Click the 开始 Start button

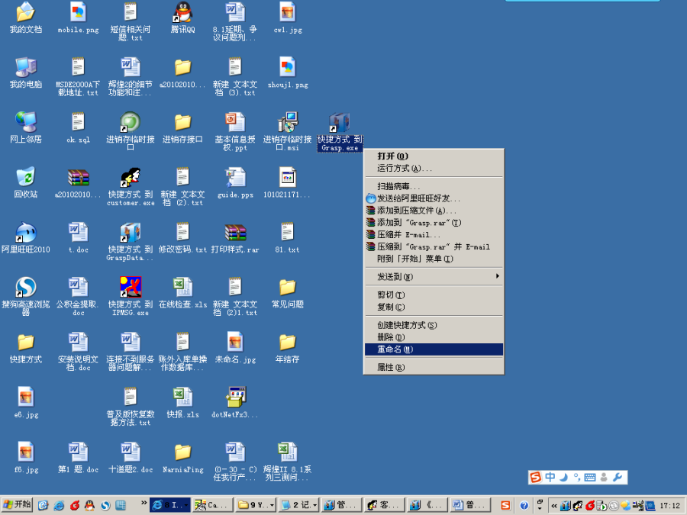point(18,505)
